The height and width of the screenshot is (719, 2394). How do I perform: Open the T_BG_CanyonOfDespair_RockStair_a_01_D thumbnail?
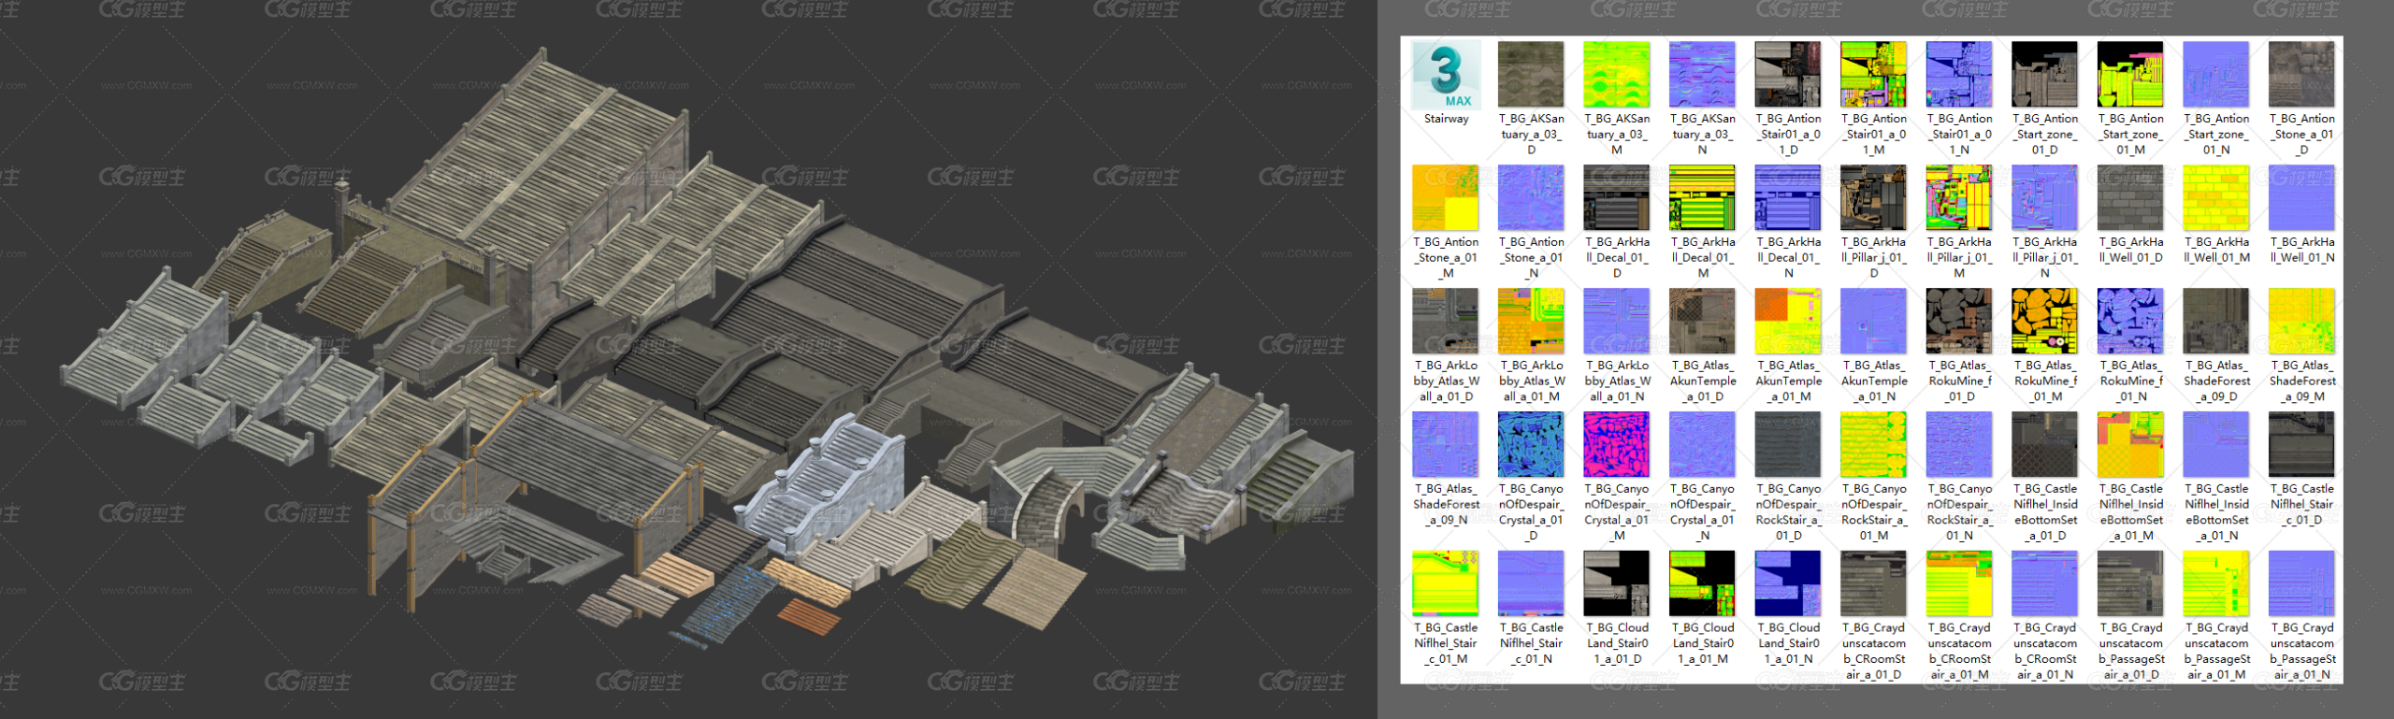coord(1788,445)
